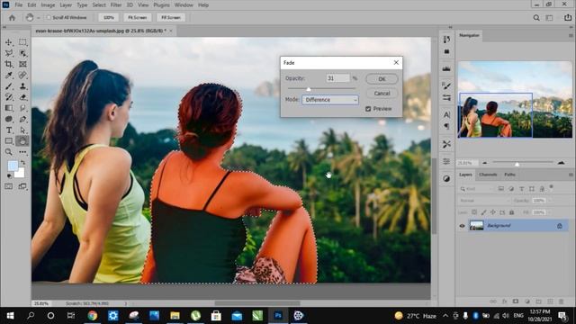Screen dimensions: 576x324
Task: Select the Move tool
Action: pos(9,42)
